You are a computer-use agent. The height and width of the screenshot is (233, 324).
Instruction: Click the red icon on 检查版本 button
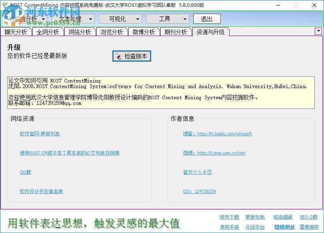click(x=118, y=56)
